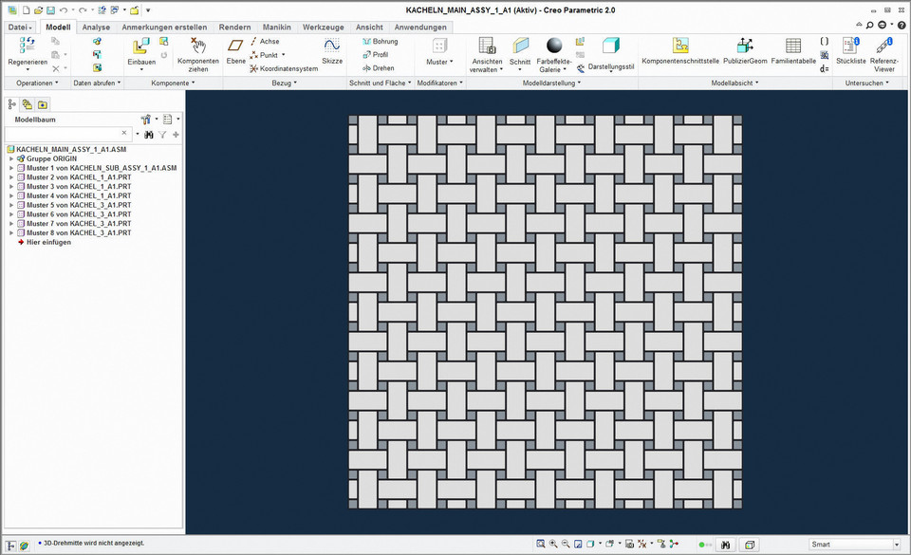Click the Regenerieren icon
Screen dimensions: 911x555
tap(27, 46)
